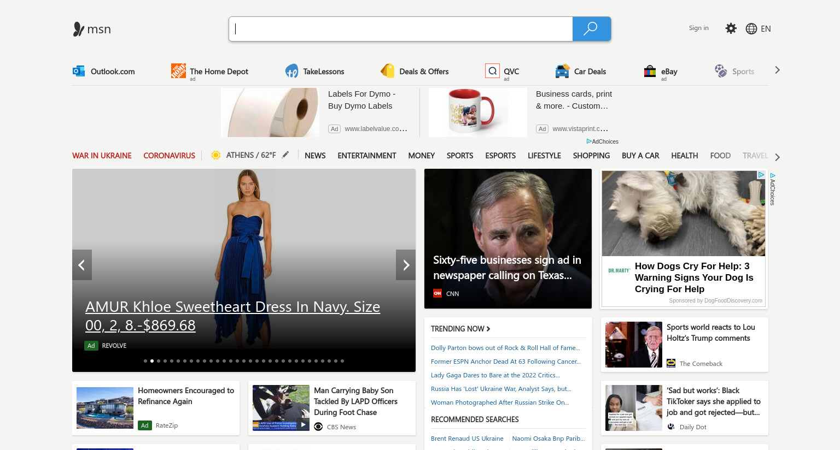Click the Dr. Marty logo
Image resolution: width=840 pixels, height=450 pixels.
[x=619, y=270]
